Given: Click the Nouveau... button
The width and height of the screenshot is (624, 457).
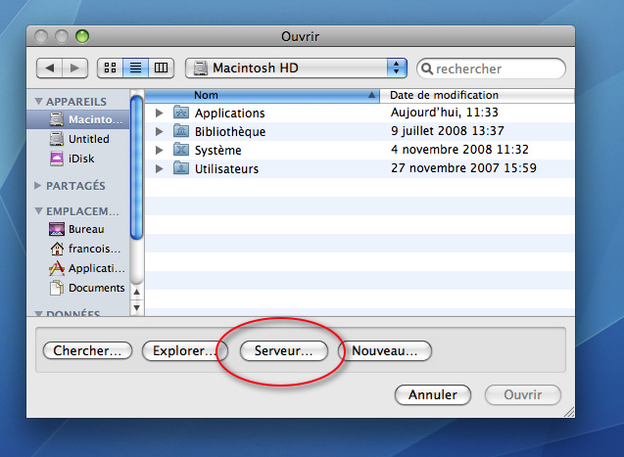Looking at the screenshot, I should (385, 350).
